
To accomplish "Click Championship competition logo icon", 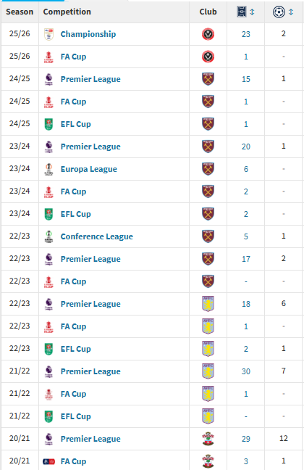I will (48, 34).
